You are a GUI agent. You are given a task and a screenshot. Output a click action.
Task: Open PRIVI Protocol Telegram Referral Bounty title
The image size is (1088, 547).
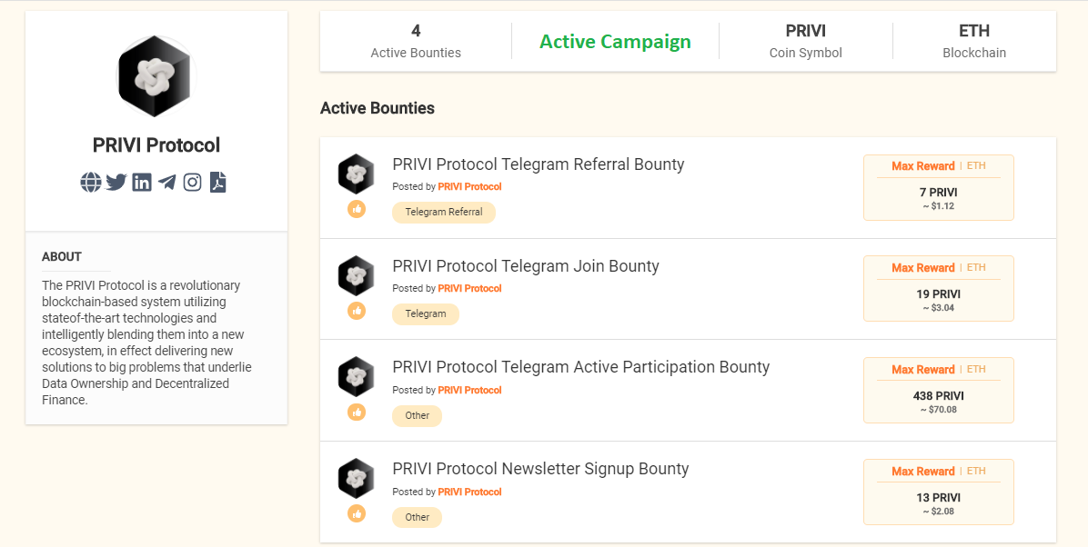click(x=539, y=164)
